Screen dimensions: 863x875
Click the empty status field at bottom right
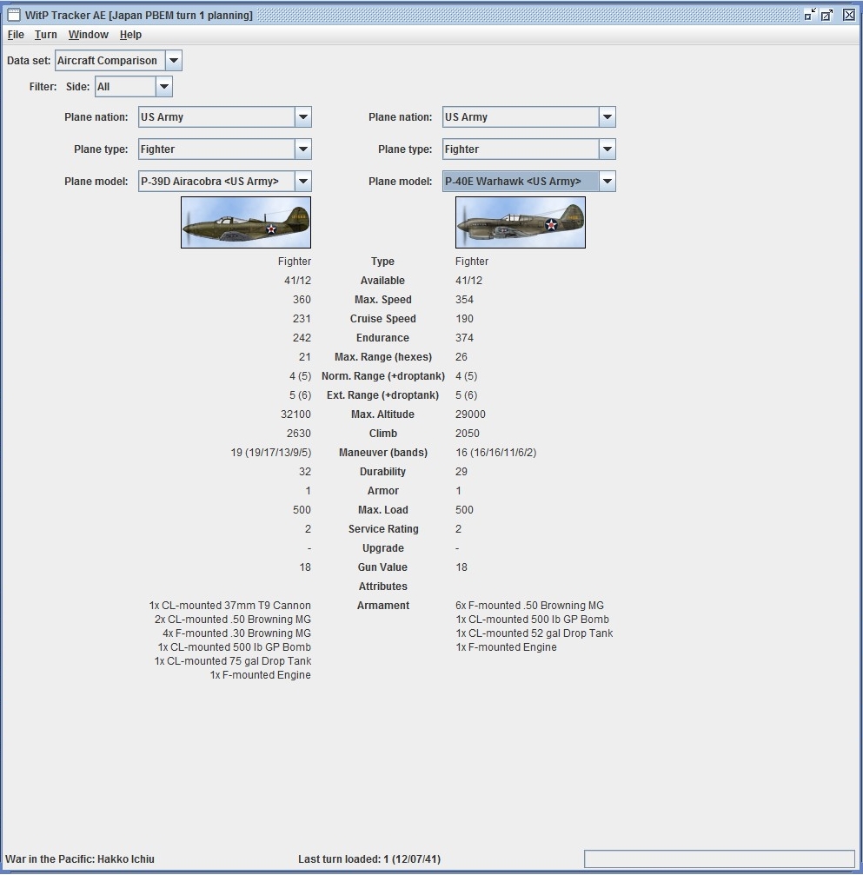(719, 858)
